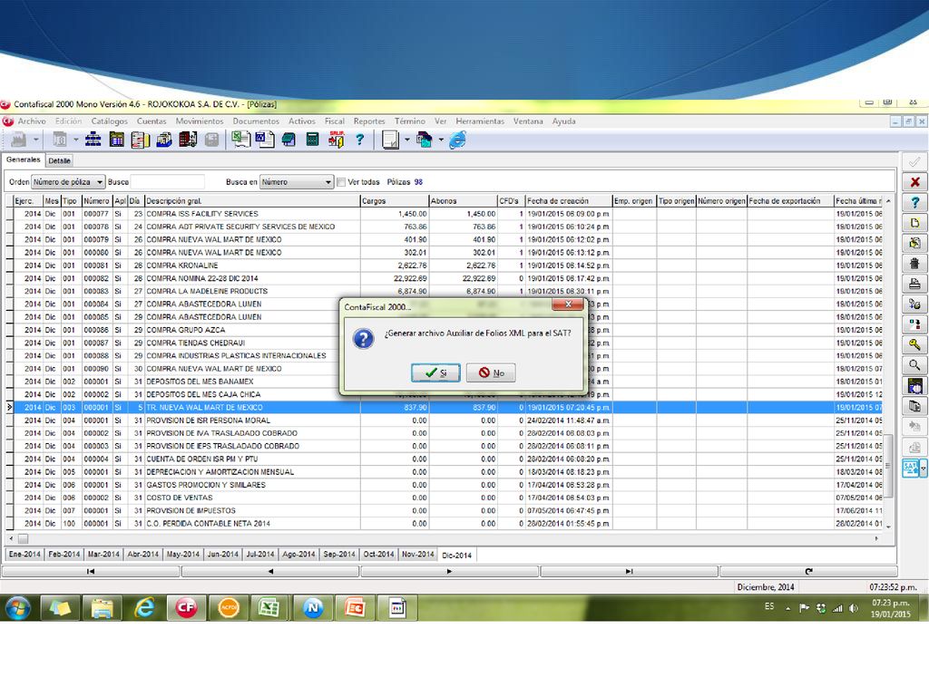Image resolution: width=929 pixels, height=696 pixels.
Task: Click the Sí button in the dialog
Action: pos(435,372)
